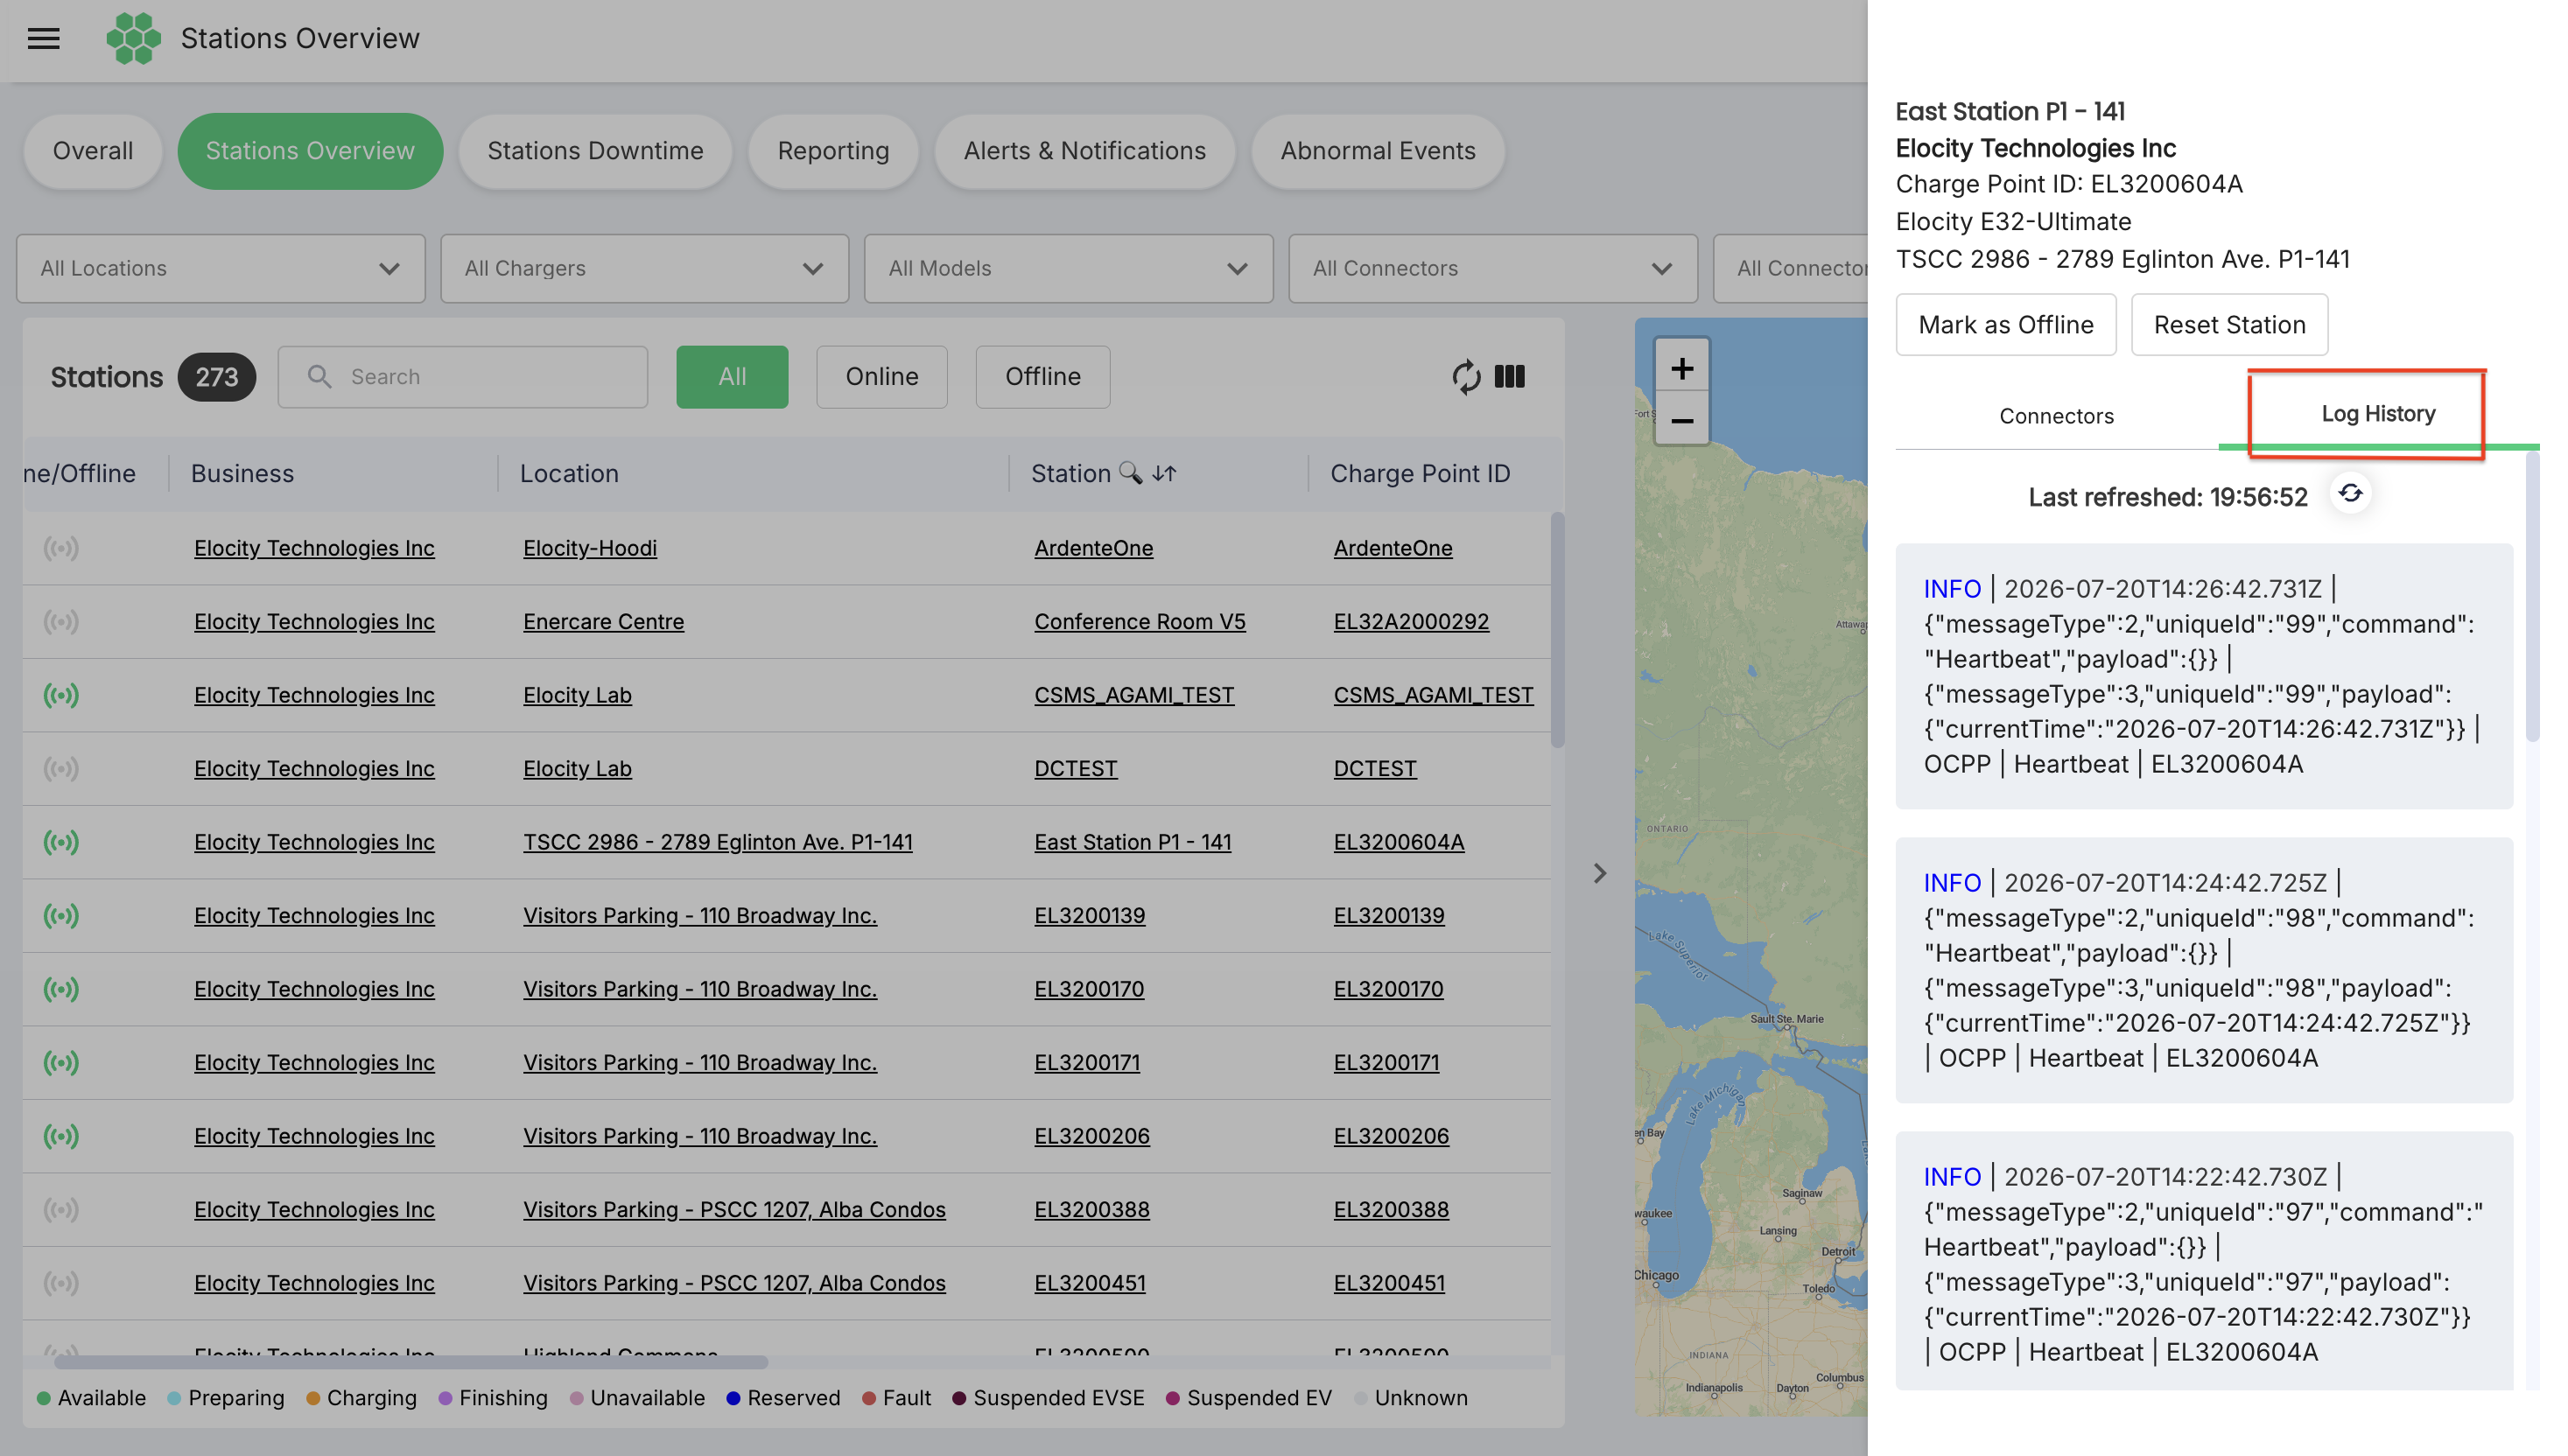Viewport: 2568px width, 1456px height.
Task: Click the Available green legend dot
Action: [43, 1398]
